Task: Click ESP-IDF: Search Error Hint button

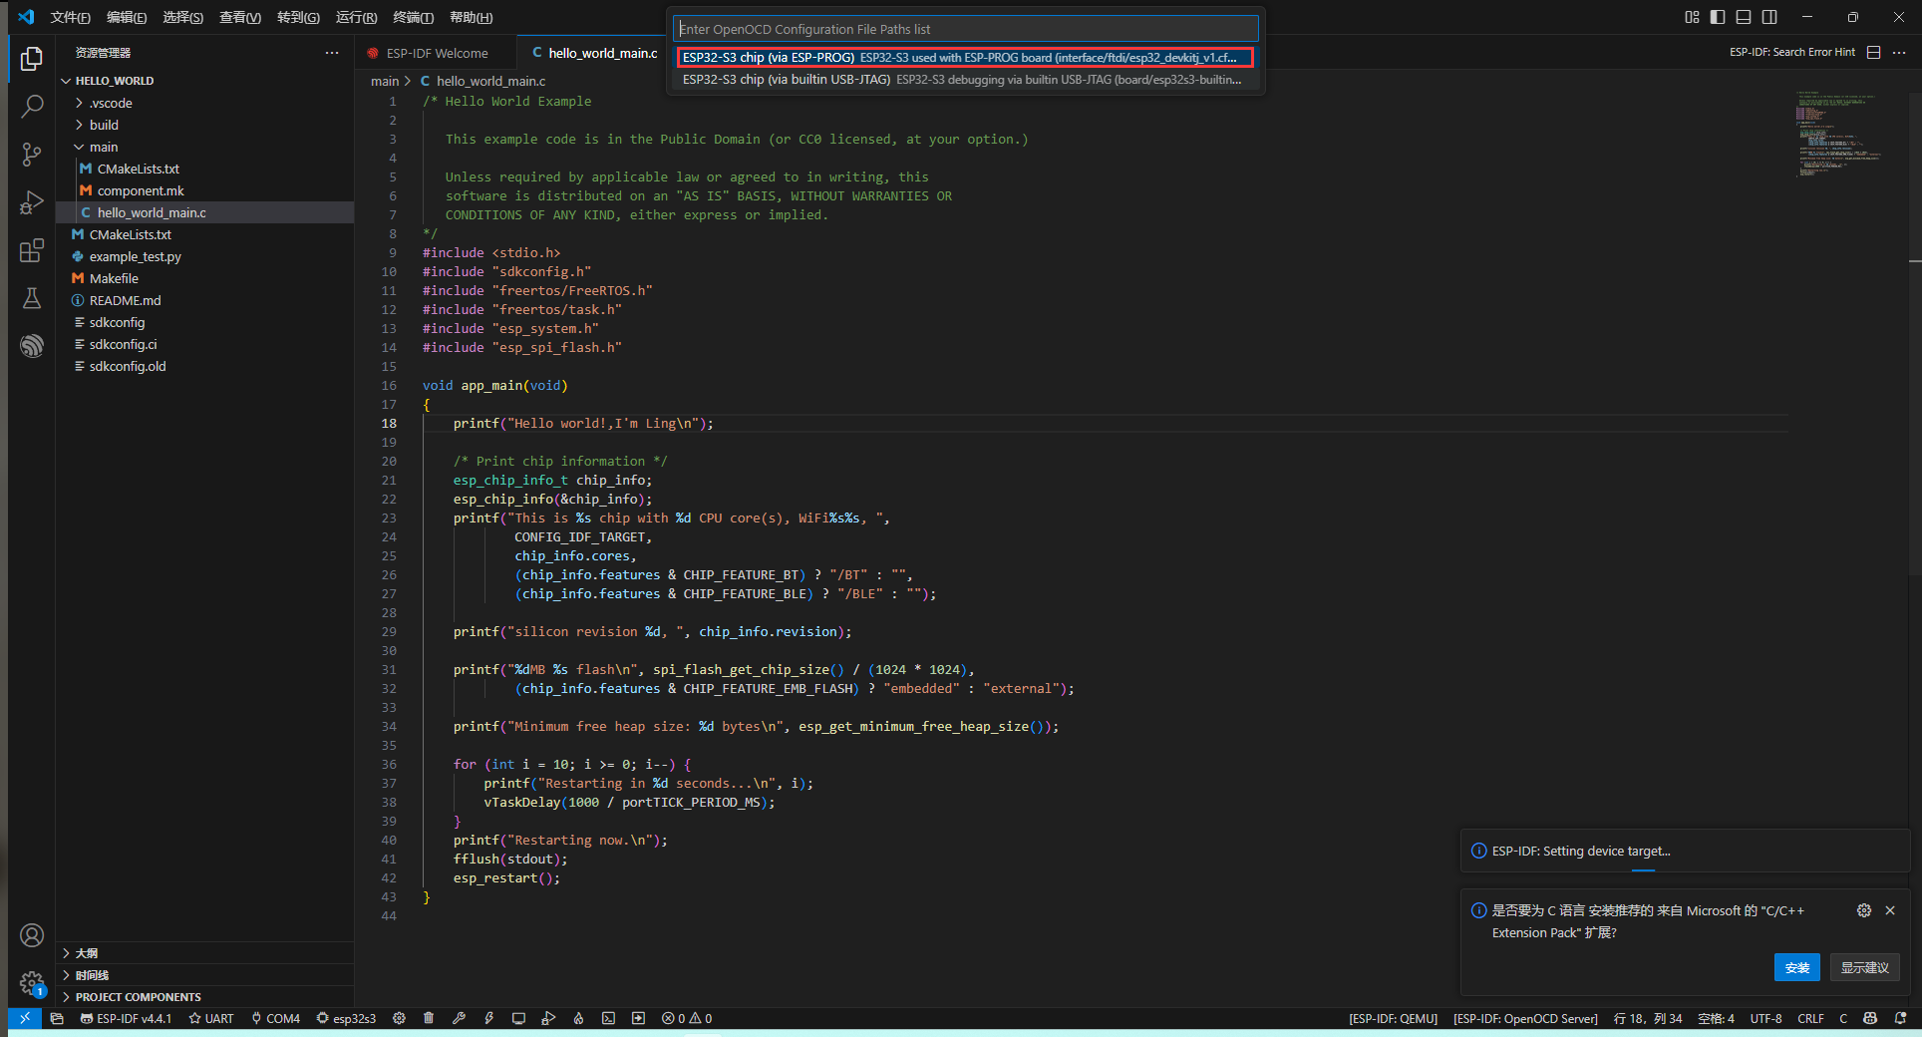Action: [1791, 52]
